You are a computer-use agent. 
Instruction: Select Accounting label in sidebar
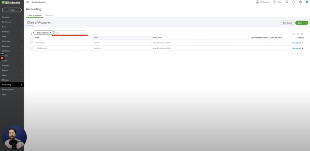pos(7,85)
